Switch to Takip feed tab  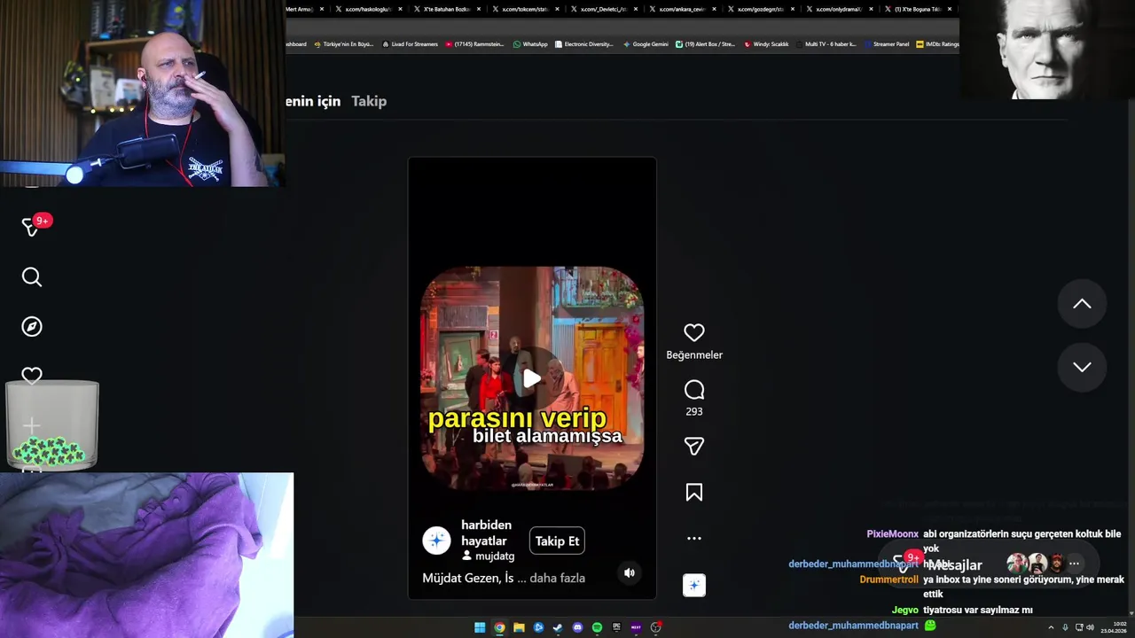click(369, 101)
